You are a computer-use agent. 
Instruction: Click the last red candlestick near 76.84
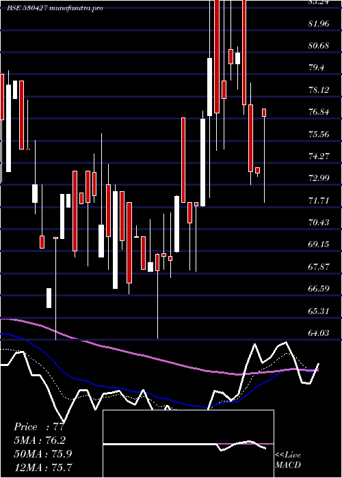tap(264, 113)
